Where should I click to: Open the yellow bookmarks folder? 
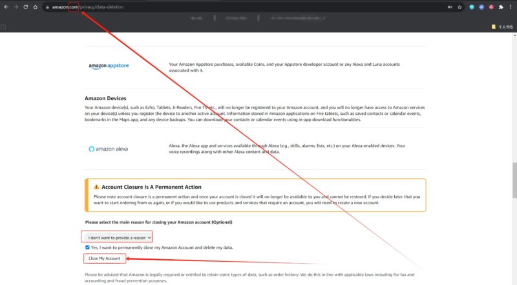494,26
